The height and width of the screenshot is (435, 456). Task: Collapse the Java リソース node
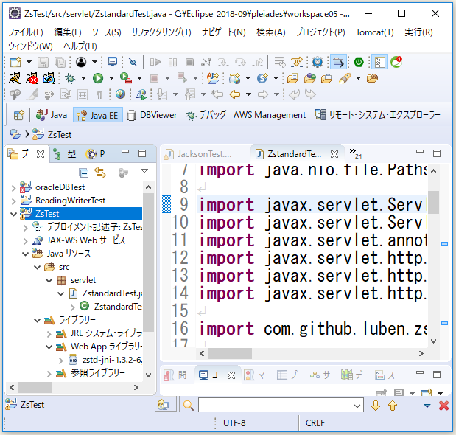point(26,254)
